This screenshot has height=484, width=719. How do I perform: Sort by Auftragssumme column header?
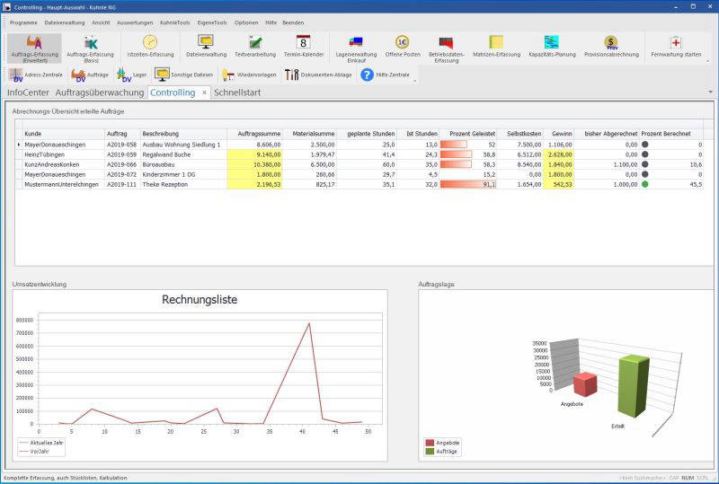(x=258, y=133)
